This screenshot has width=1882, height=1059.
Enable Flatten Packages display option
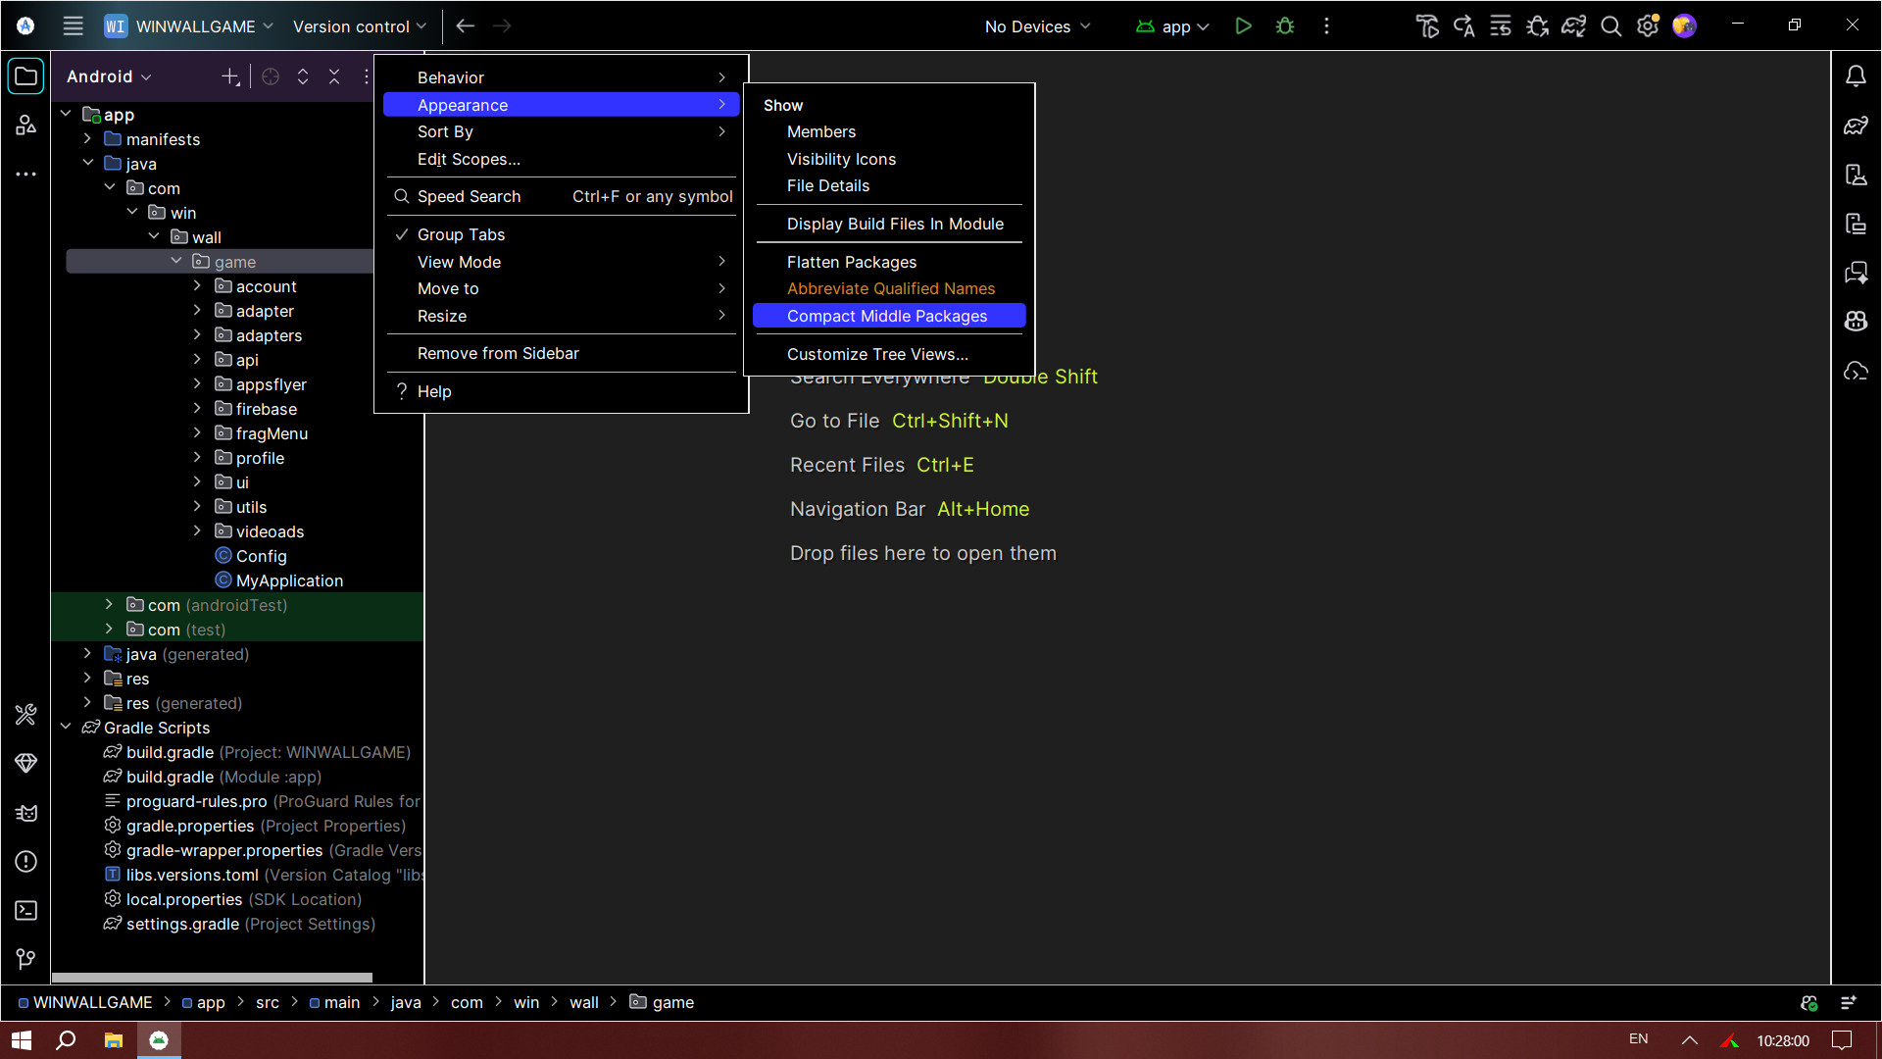[851, 262]
